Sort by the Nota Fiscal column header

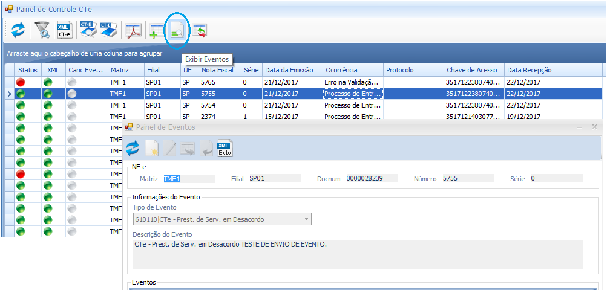pyautogui.click(x=220, y=70)
